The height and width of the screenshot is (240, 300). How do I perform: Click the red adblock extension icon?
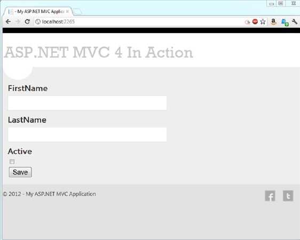click(255, 21)
